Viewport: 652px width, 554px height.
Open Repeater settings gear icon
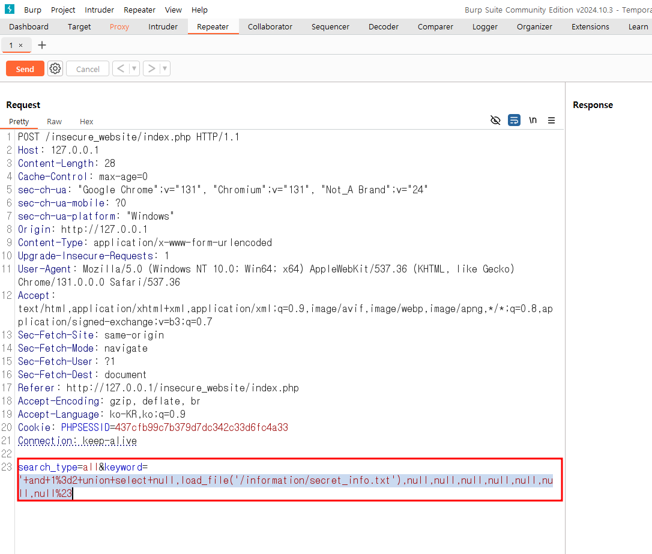pos(55,68)
